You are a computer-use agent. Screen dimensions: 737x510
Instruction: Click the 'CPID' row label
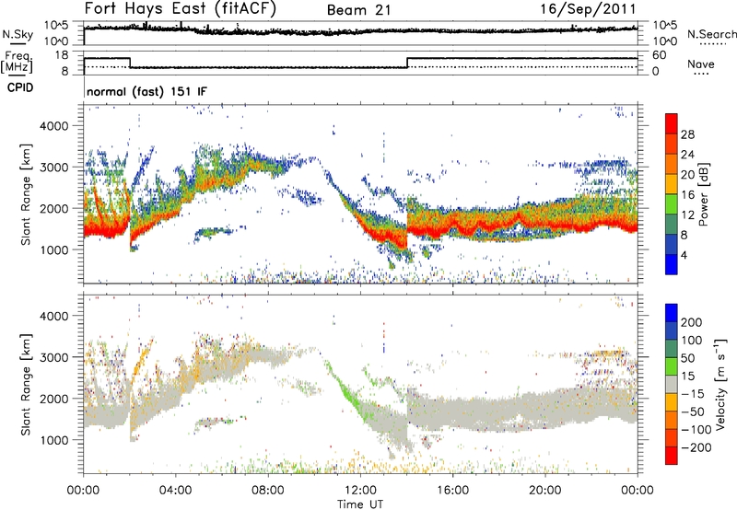20,87
